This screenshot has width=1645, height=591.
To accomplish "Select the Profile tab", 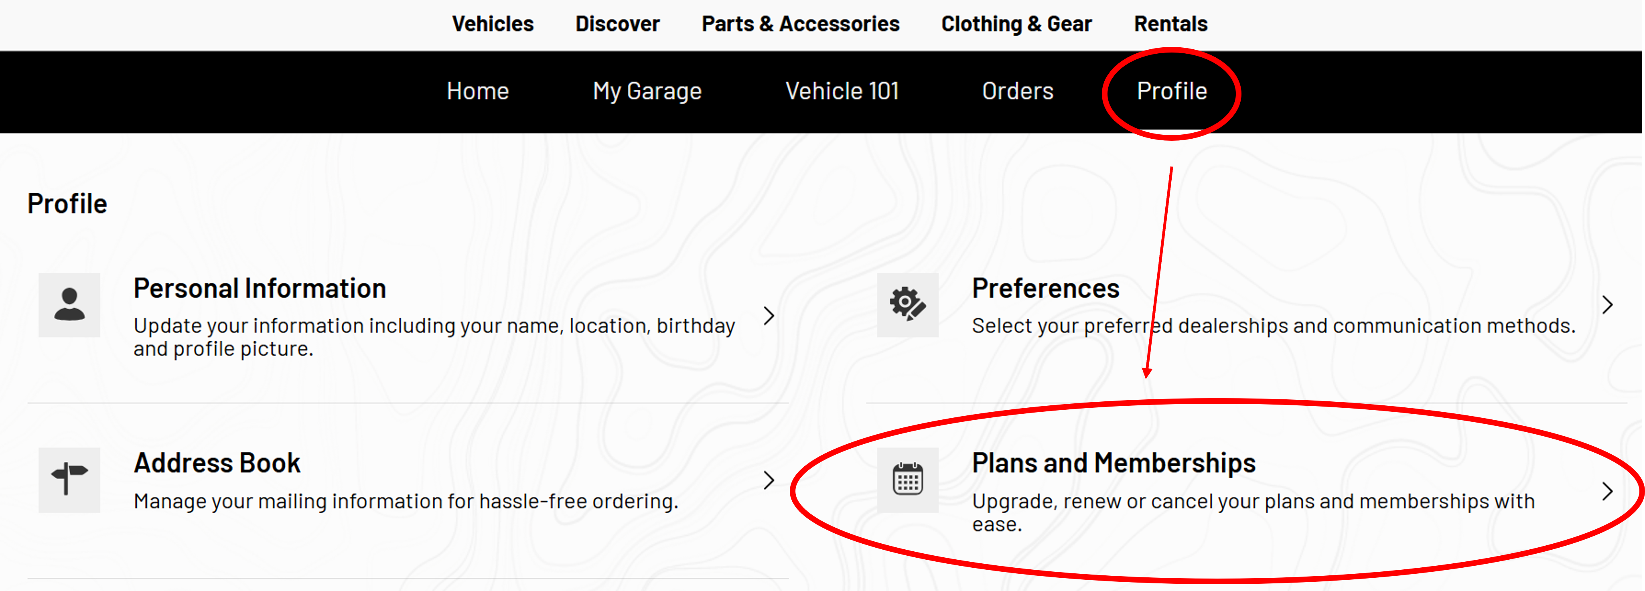I will (x=1172, y=91).
